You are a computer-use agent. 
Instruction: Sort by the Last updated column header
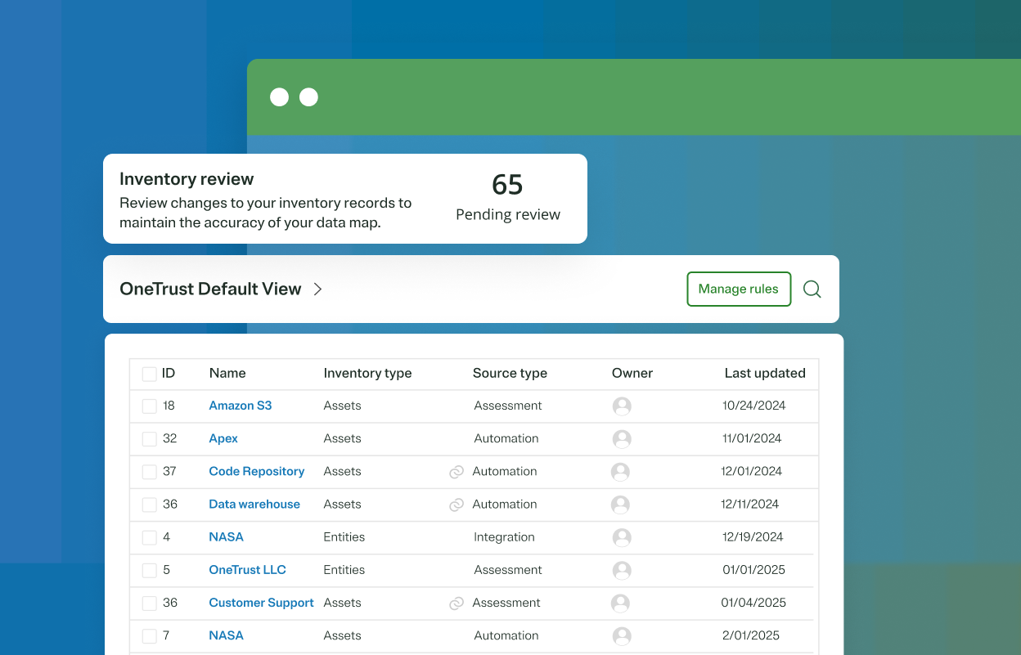(765, 373)
